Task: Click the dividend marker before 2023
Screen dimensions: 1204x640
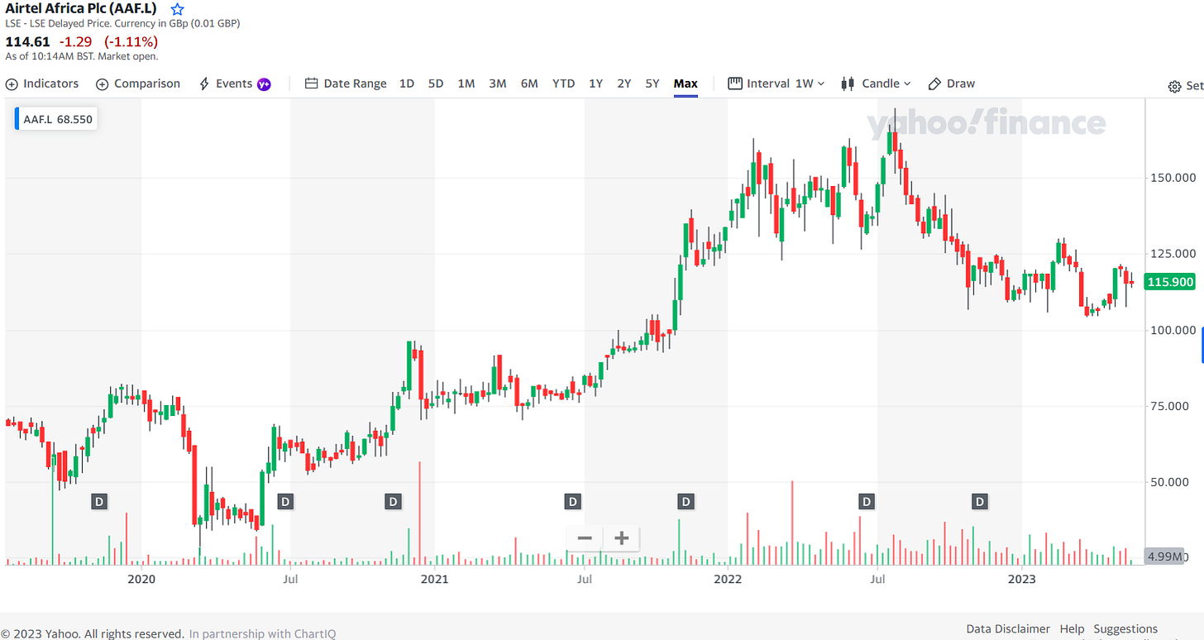Action: pyautogui.click(x=980, y=501)
